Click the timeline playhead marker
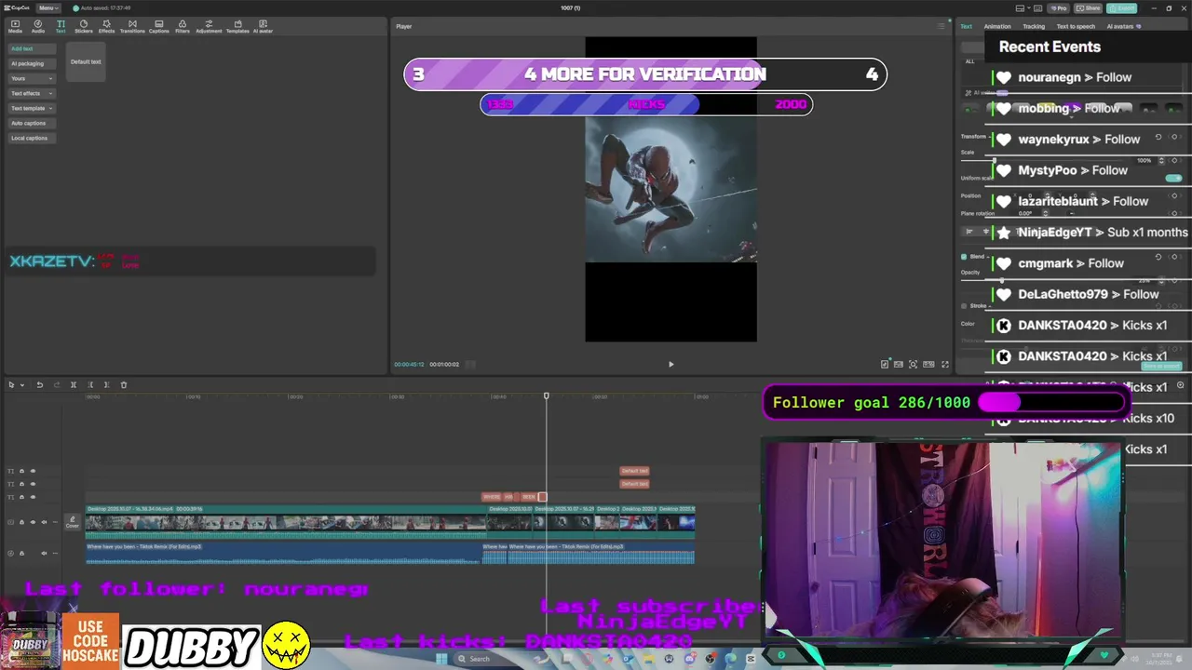This screenshot has height=670, width=1192. (547, 396)
